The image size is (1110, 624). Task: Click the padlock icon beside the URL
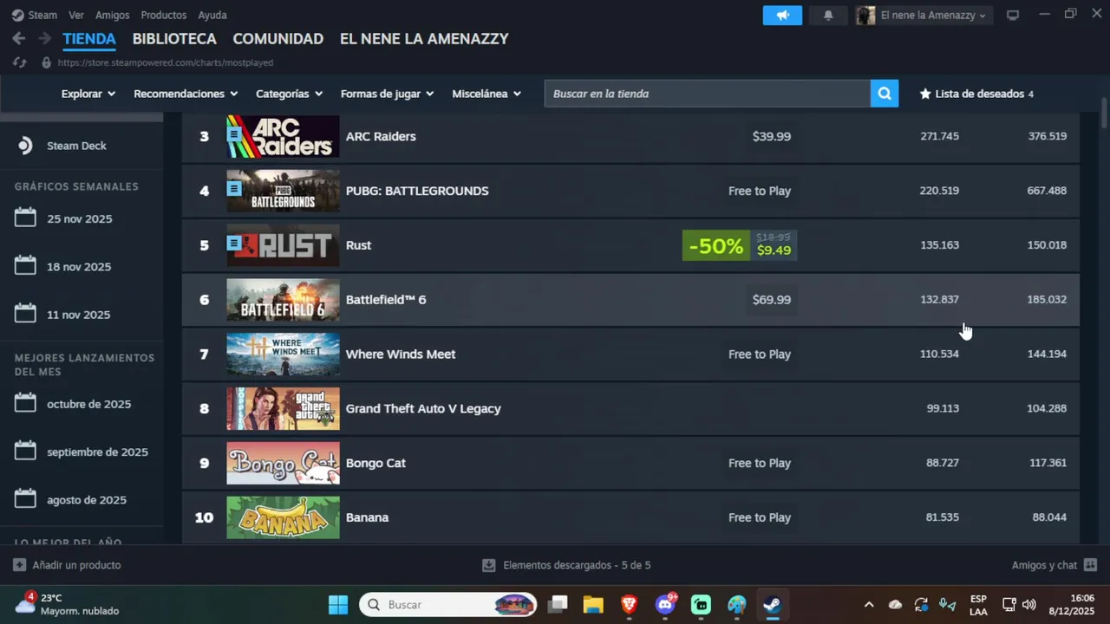pyautogui.click(x=47, y=62)
